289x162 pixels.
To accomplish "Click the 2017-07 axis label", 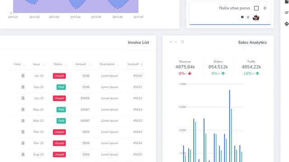I will (x=138, y=17).
